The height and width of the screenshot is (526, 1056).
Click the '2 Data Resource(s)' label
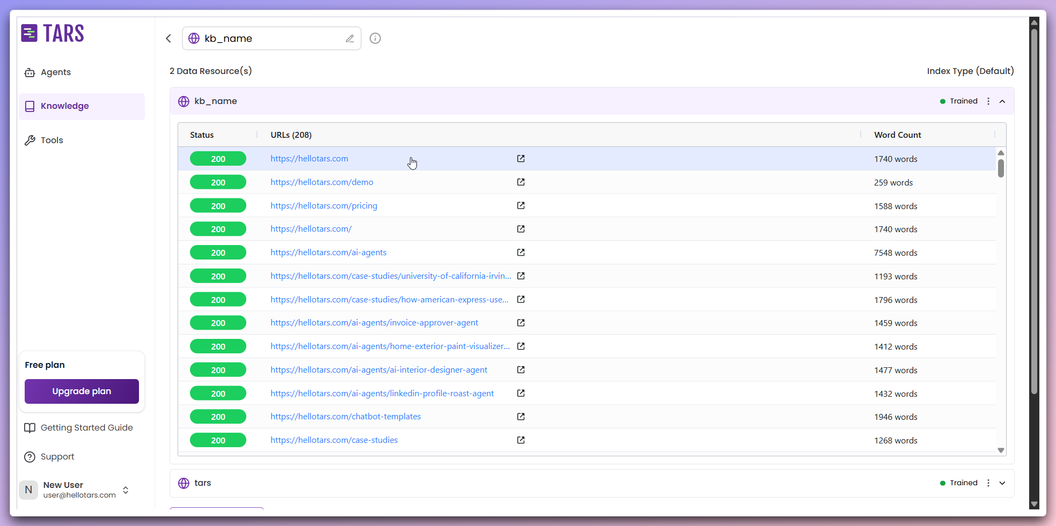[210, 71]
